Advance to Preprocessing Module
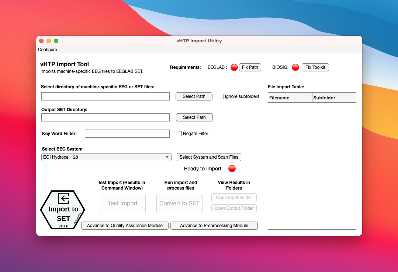The width and height of the screenshot is (398, 272). coord(214,226)
